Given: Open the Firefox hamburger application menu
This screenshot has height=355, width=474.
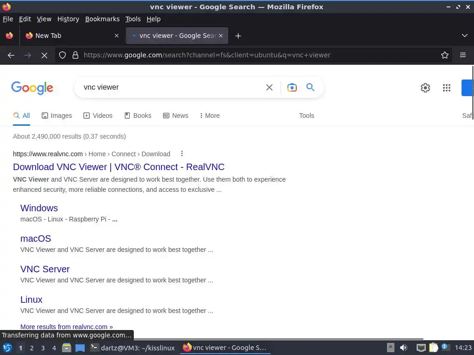Looking at the screenshot, I should [x=462, y=55].
